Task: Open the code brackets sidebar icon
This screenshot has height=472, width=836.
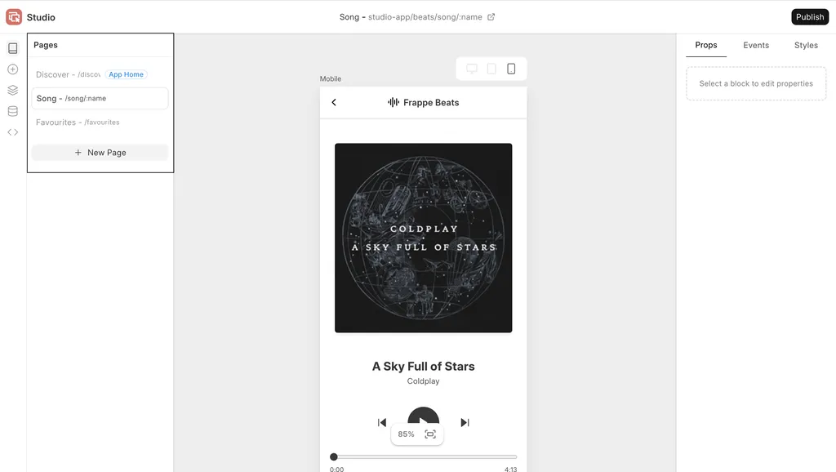Action: (x=13, y=132)
